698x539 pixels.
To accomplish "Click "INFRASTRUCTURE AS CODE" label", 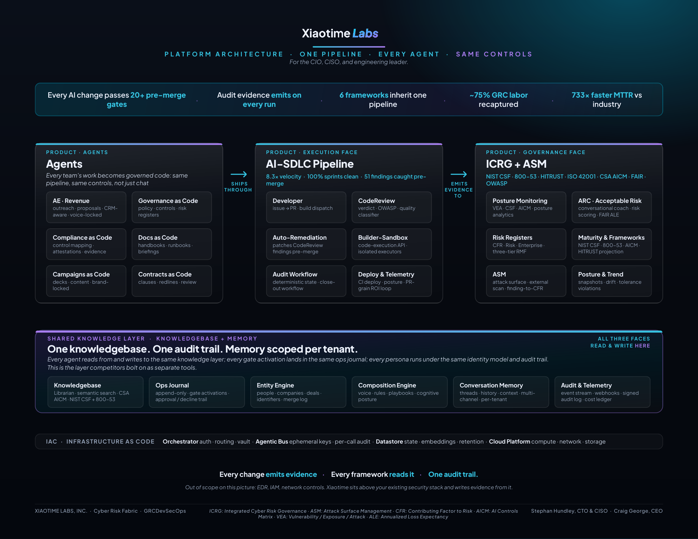I will [110, 442].
